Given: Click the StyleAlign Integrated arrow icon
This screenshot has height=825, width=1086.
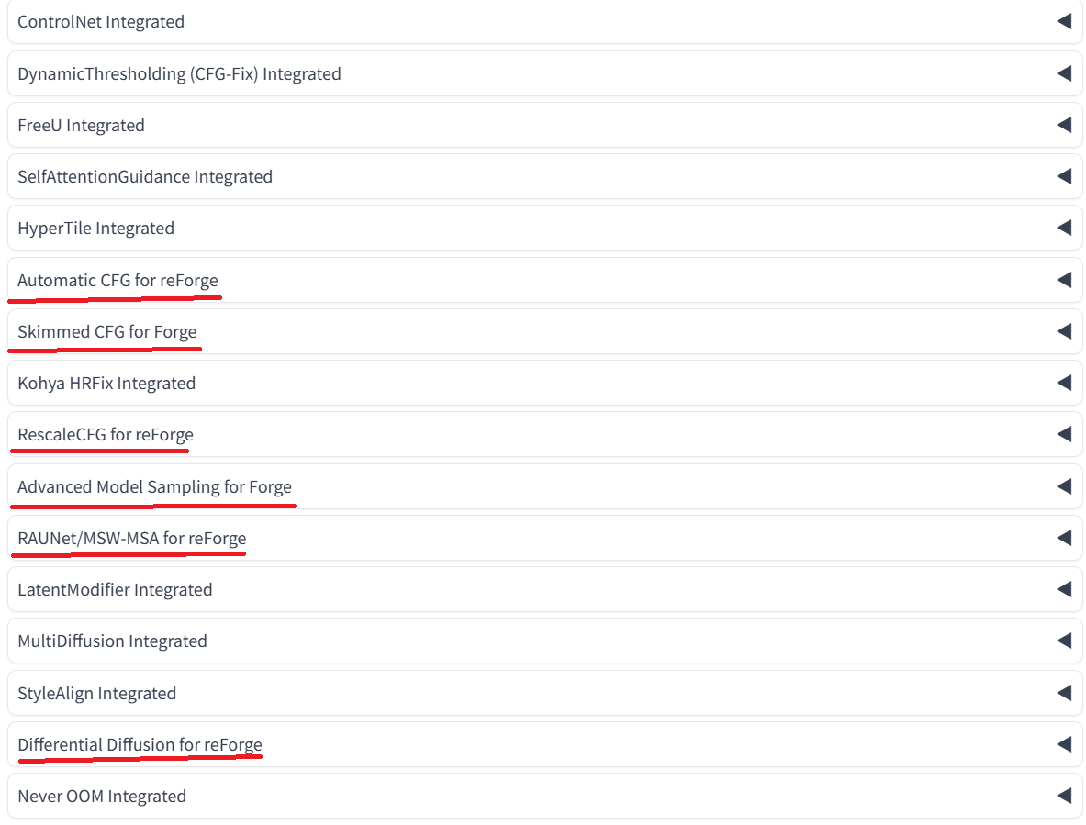Looking at the screenshot, I should click(x=1064, y=693).
